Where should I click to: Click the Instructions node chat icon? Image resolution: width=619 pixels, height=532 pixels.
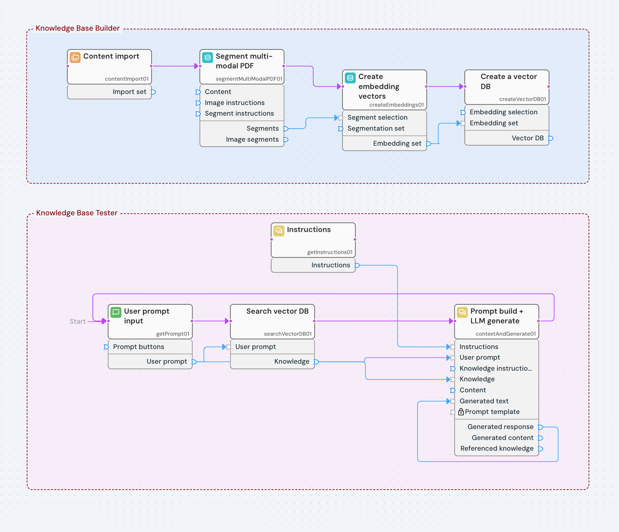point(279,230)
